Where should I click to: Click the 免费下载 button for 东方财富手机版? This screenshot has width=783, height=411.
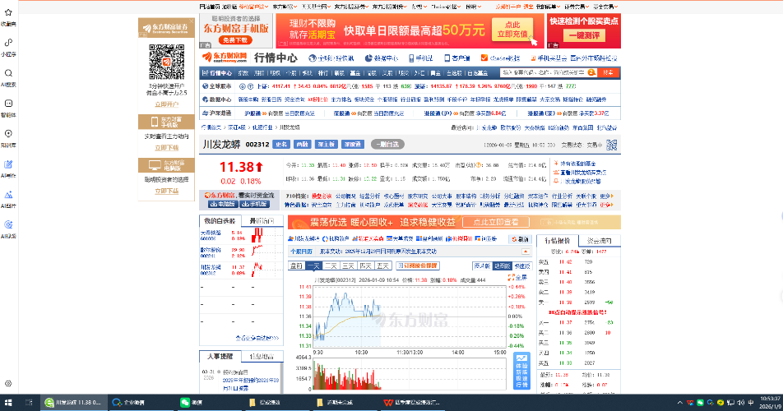(x=235, y=40)
